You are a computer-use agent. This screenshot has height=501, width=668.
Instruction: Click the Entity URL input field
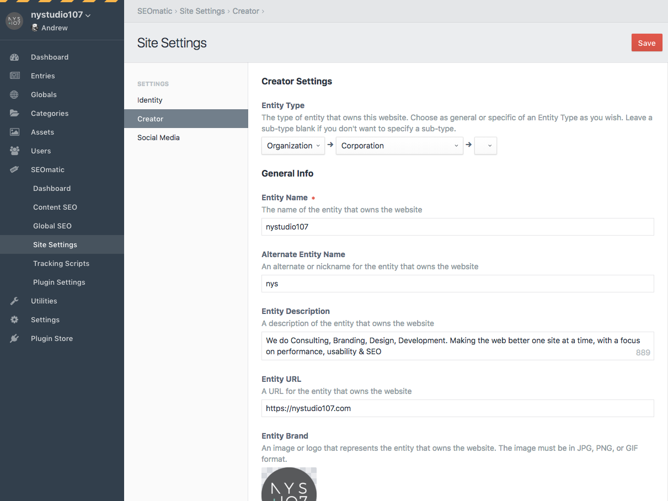pos(457,408)
